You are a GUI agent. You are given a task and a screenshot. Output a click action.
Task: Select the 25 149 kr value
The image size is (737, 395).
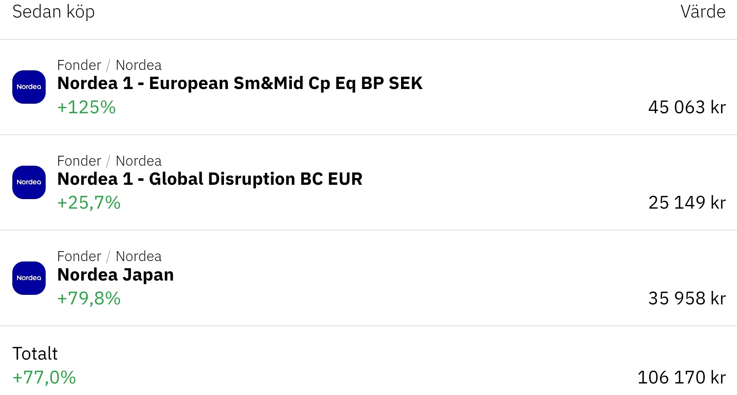tap(687, 203)
